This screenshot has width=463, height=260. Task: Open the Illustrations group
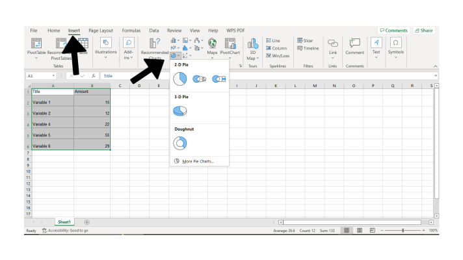click(106, 48)
